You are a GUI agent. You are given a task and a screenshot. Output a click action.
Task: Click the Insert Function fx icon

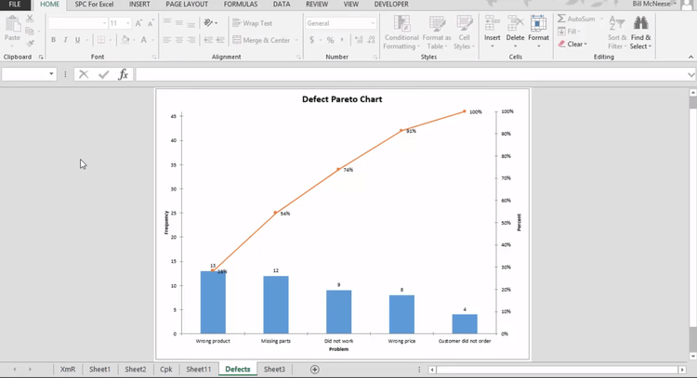[123, 74]
